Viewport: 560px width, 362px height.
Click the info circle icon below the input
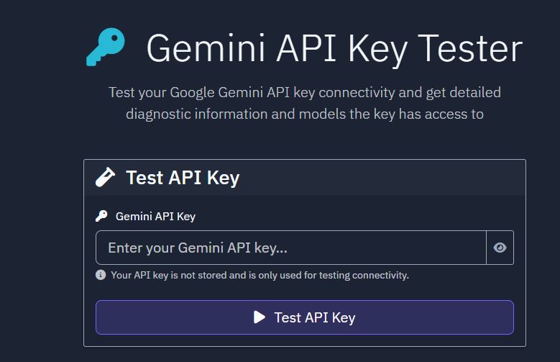(101, 275)
